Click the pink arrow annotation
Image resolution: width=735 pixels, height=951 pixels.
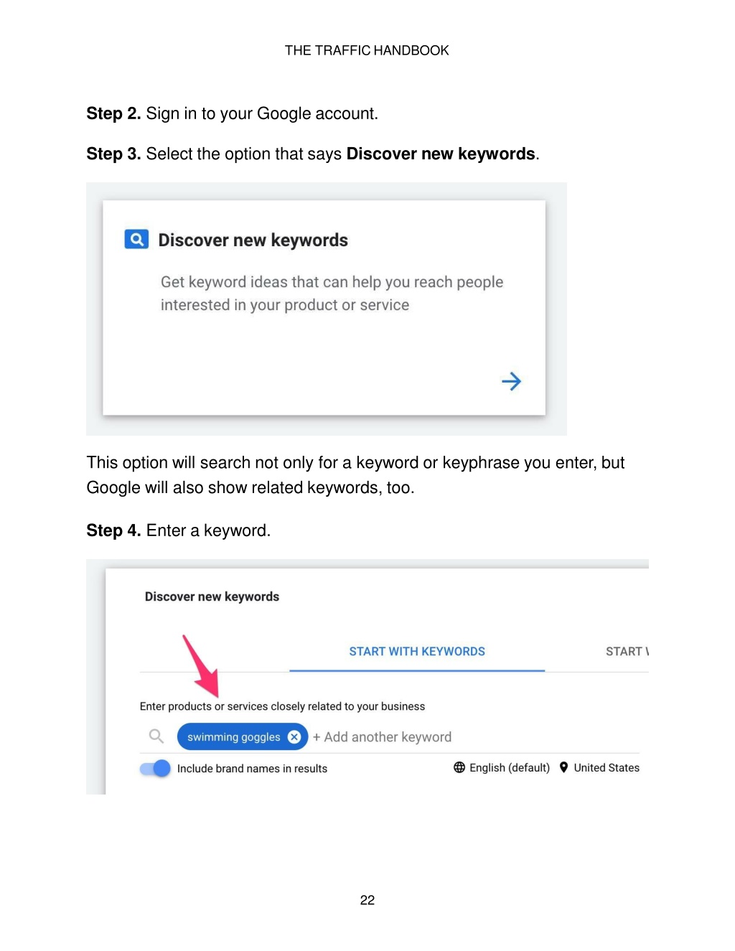201,665
